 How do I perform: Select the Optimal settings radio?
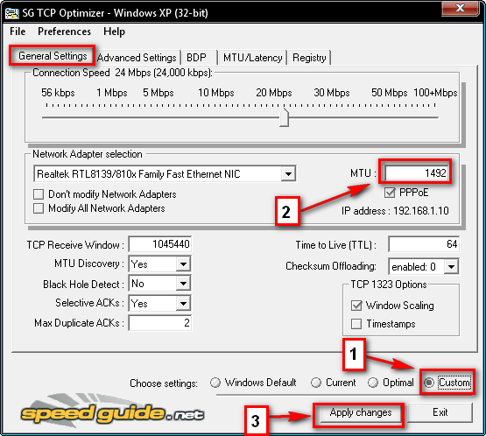[373, 383]
